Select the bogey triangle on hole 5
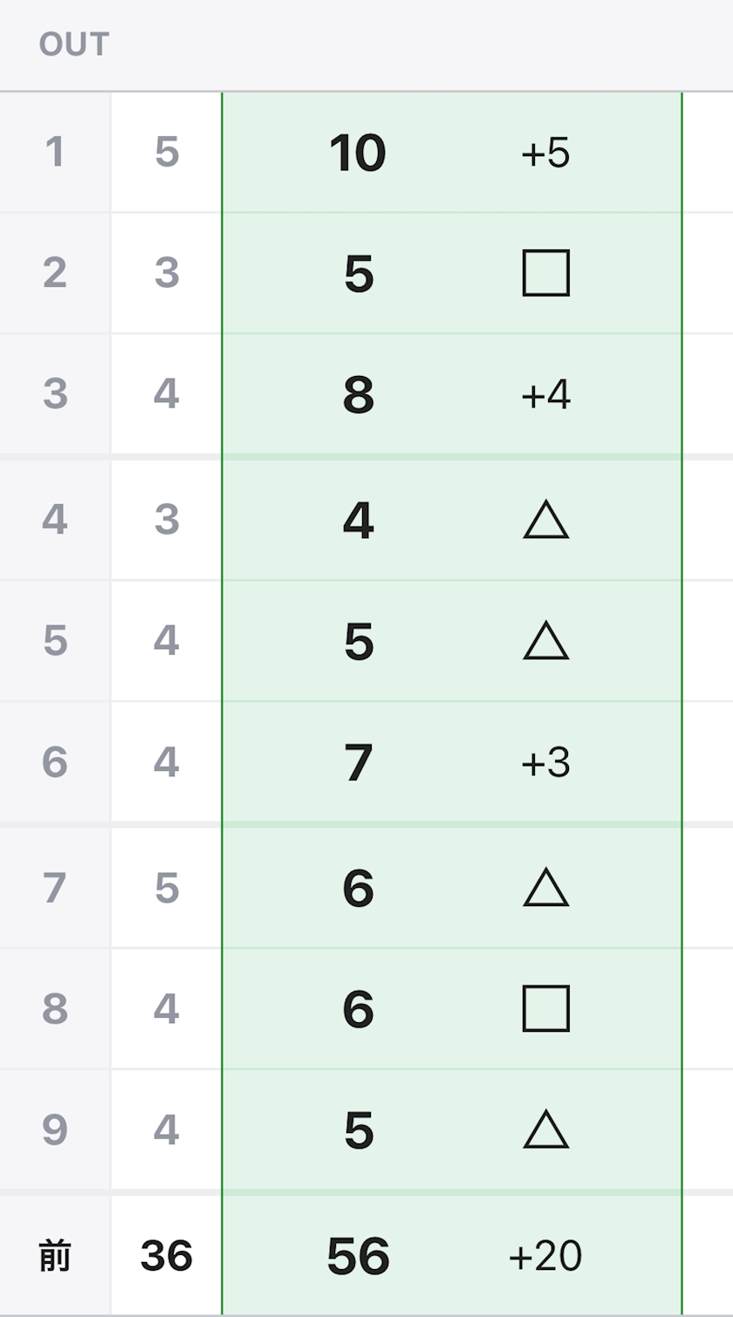The image size is (733, 1317). 546,640
